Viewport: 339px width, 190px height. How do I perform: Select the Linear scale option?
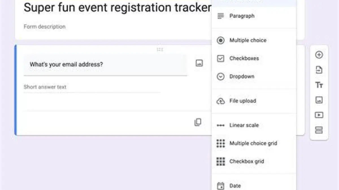point(244,125)
